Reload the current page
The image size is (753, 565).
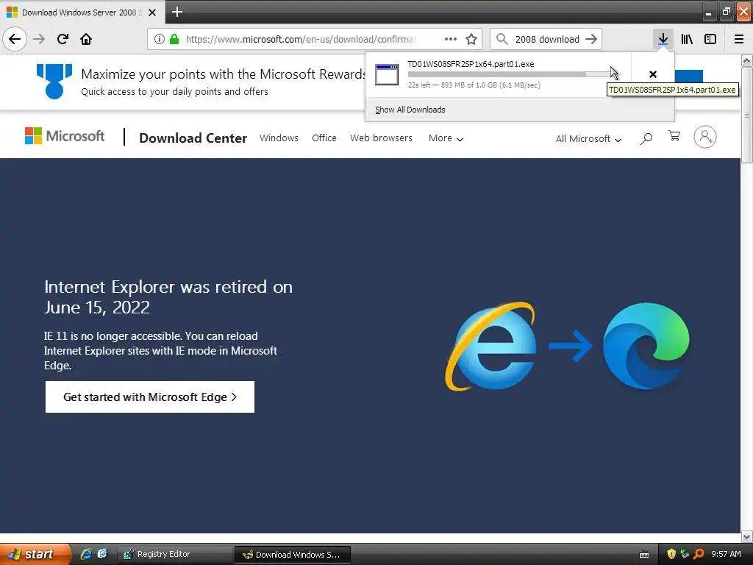point(63,39)
